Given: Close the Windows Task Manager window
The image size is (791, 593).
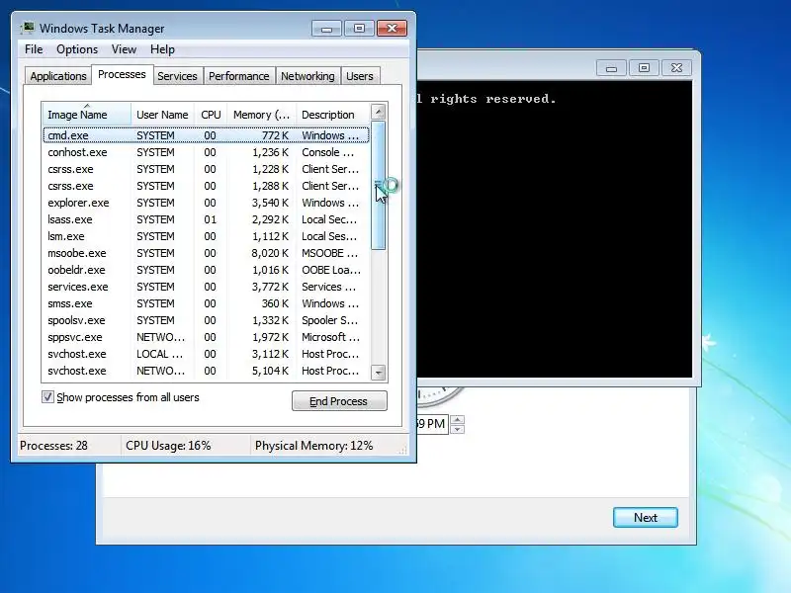Looking at the screenshot, I should tap(392, 29).
